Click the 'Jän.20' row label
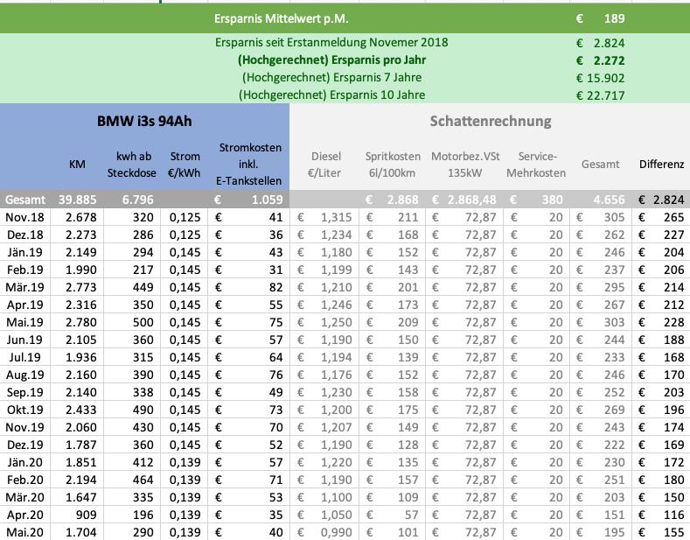 [x=24, y=462]
